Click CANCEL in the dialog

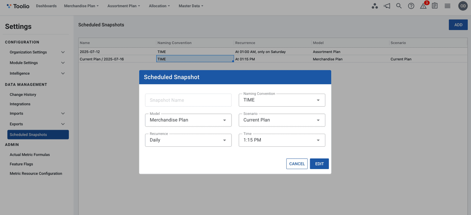tap(297, 164)
